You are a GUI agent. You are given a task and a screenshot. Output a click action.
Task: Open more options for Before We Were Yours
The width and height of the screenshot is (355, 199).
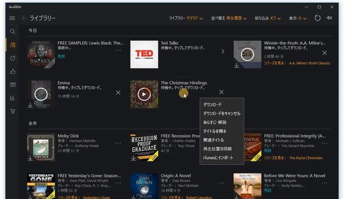pyautogui.click(x=324, y=183)
